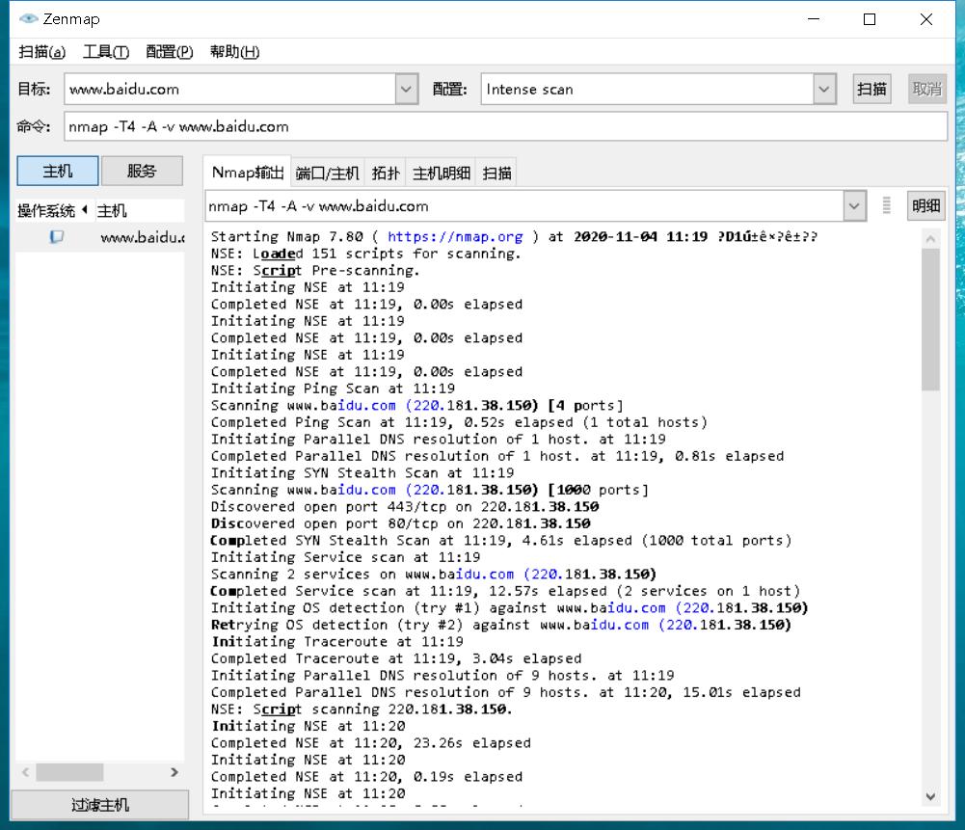Toggle the 明细 details button
The image size is (965, 830).
925,205
